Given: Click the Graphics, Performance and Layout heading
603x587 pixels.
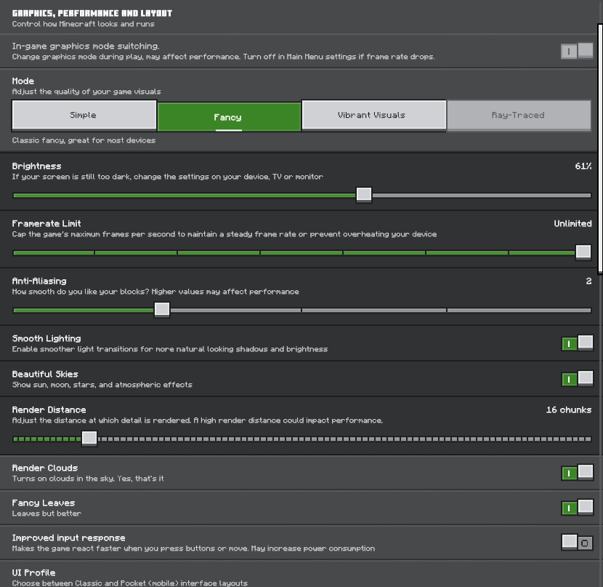Looking at the screenshot, I should (x=92, y=14).
